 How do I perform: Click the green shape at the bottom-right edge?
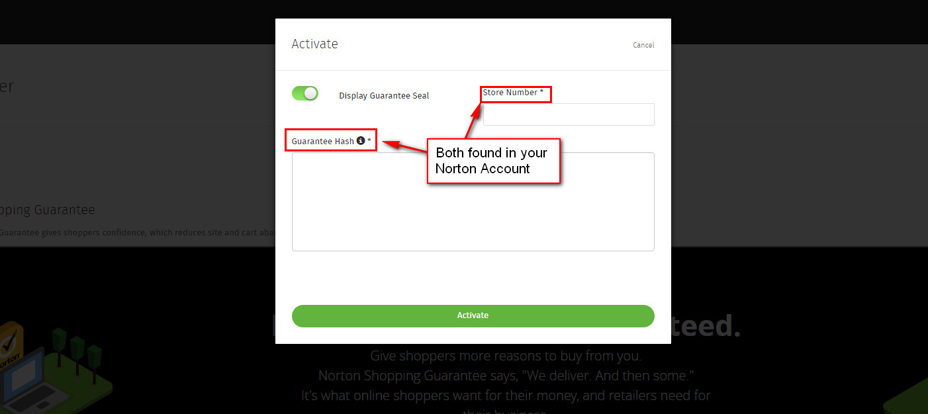[x=907, y=398]
